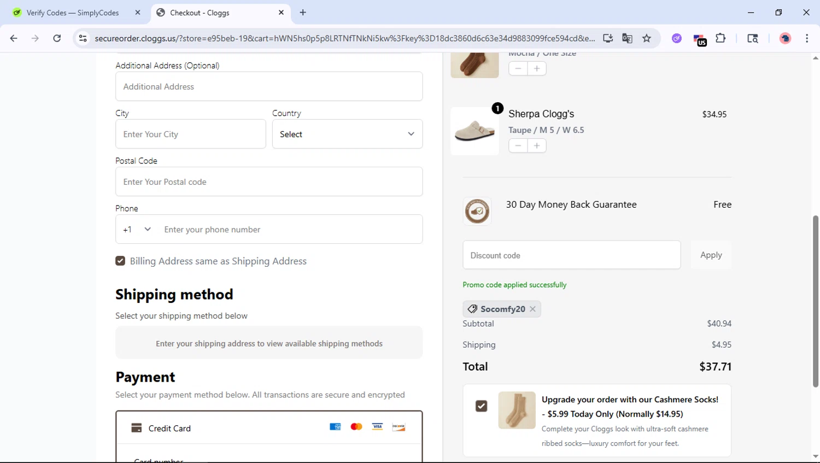
Task: Close the Checkout - Cloggs tab
Action: 281,13
